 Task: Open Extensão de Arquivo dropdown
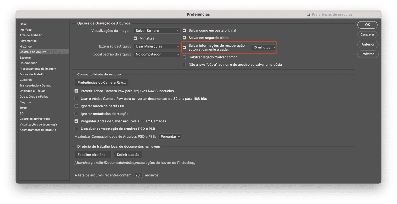click(x=157, y=46)
